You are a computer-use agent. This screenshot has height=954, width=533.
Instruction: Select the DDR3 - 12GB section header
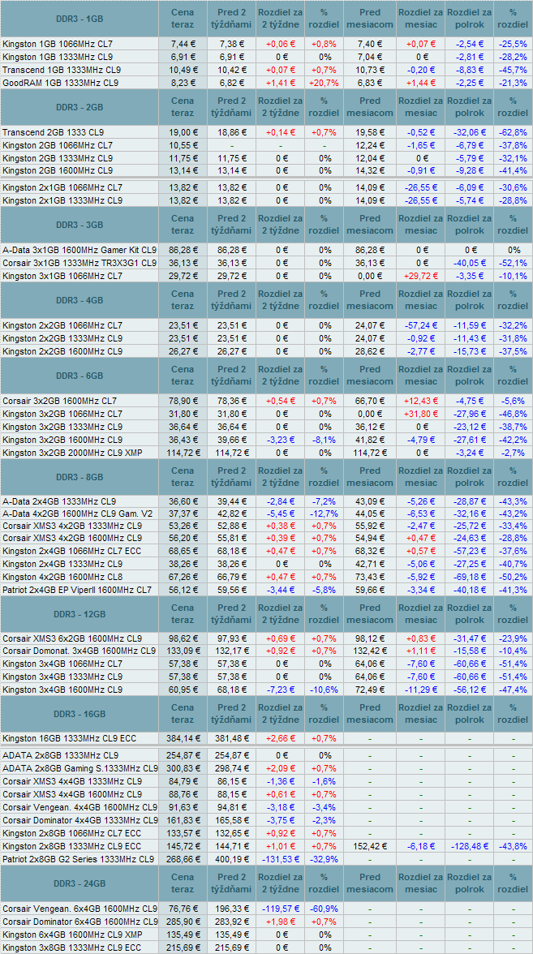pos(80,613)
